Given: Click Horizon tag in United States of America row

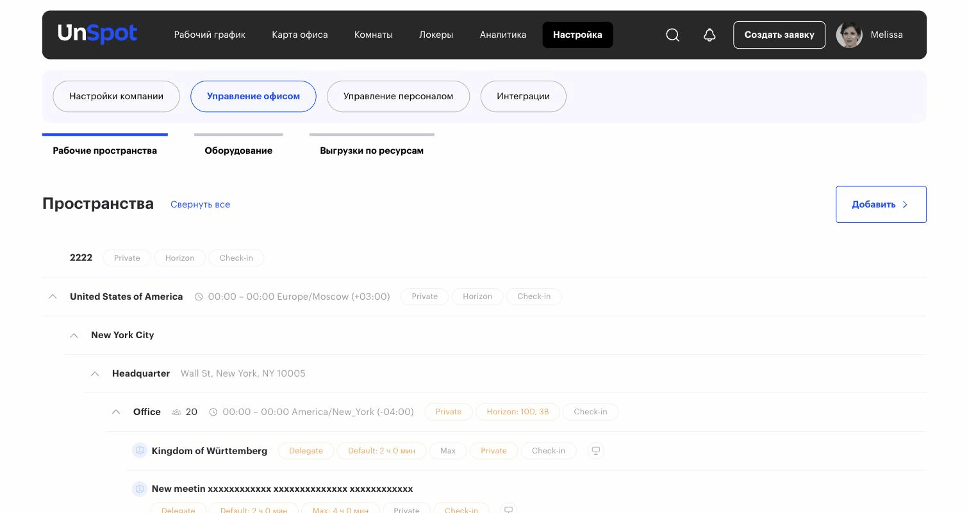Looking at the screenshot, I should (477, 297).
